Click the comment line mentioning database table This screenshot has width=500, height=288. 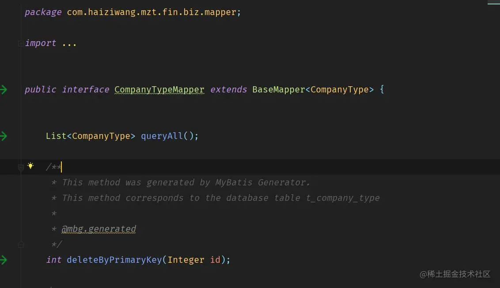[216, 198]
